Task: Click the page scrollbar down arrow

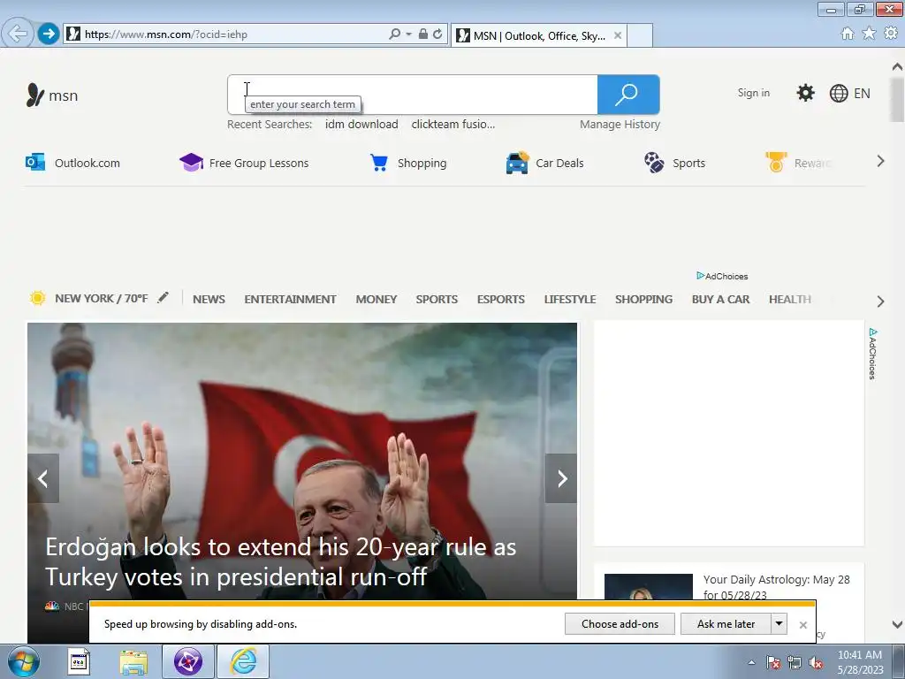Action: tap(897, 624)
